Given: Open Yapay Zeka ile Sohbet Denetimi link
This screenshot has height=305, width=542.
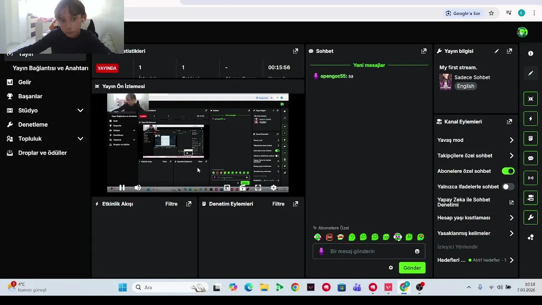Looking at the screenshot, I should (x=475, y=202).
